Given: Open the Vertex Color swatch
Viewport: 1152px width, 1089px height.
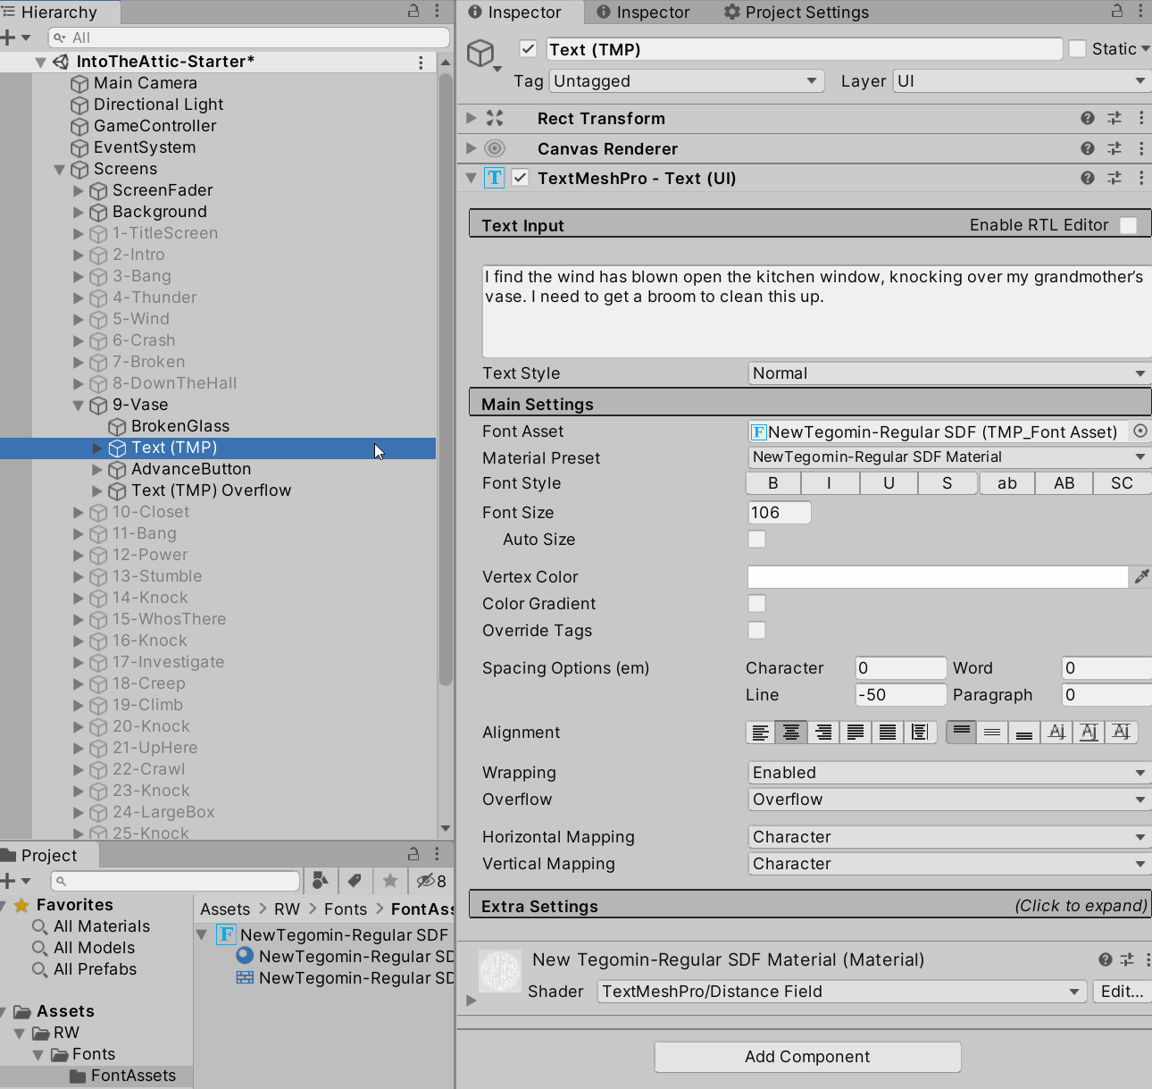Looking at the screenshot, I should [x=938, y=577].
